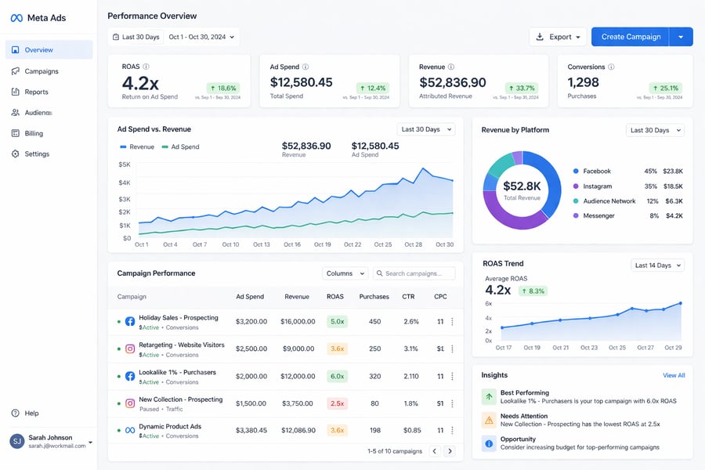
Task: Click the Create Campaign button
Action: point(631,36)
